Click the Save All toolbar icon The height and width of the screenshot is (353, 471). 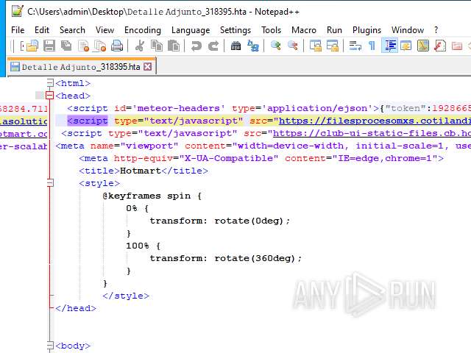66,46
